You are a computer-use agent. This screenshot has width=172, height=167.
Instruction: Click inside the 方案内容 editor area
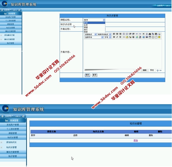tap(123, 54)
